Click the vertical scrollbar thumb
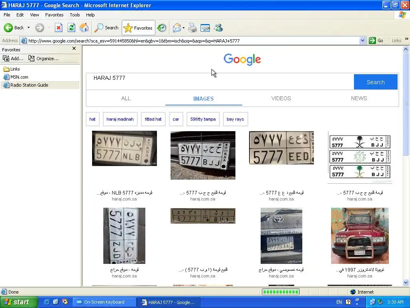 coord(406,104)
